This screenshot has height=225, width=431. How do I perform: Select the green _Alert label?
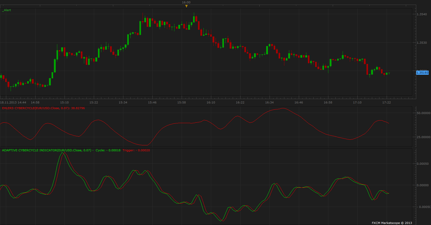pos(6,10)
